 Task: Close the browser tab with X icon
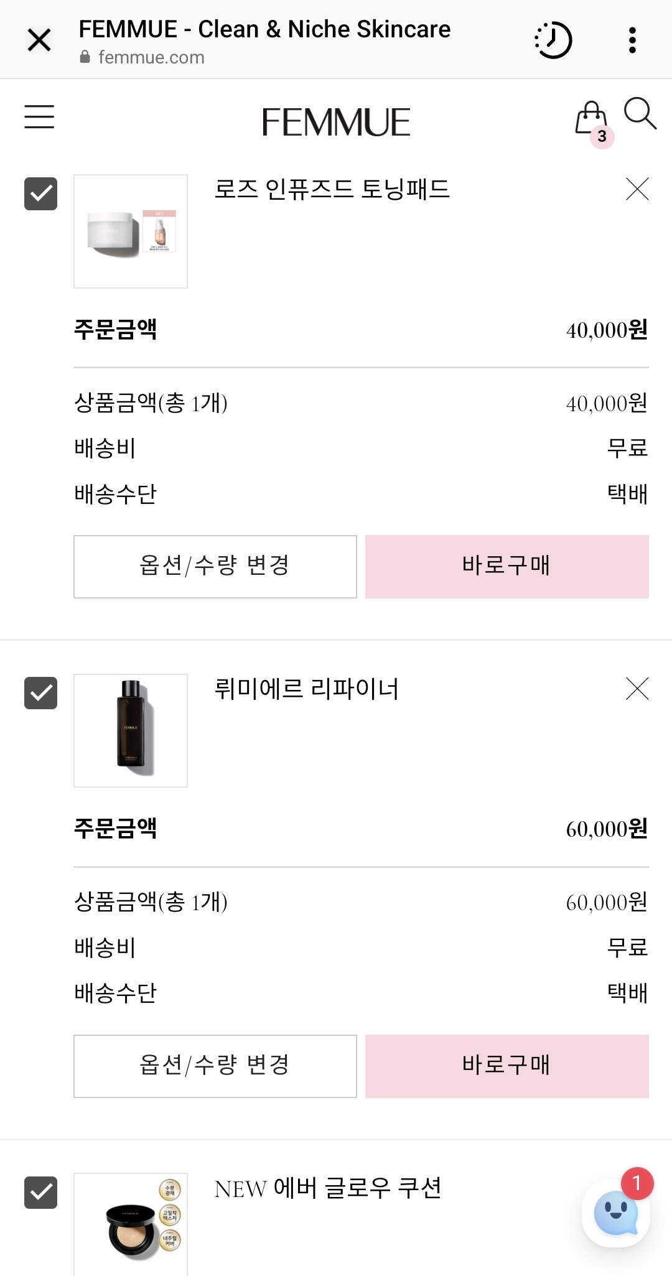pos(39,40)
